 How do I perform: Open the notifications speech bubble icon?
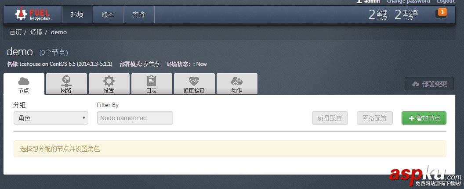click(441, 14)
